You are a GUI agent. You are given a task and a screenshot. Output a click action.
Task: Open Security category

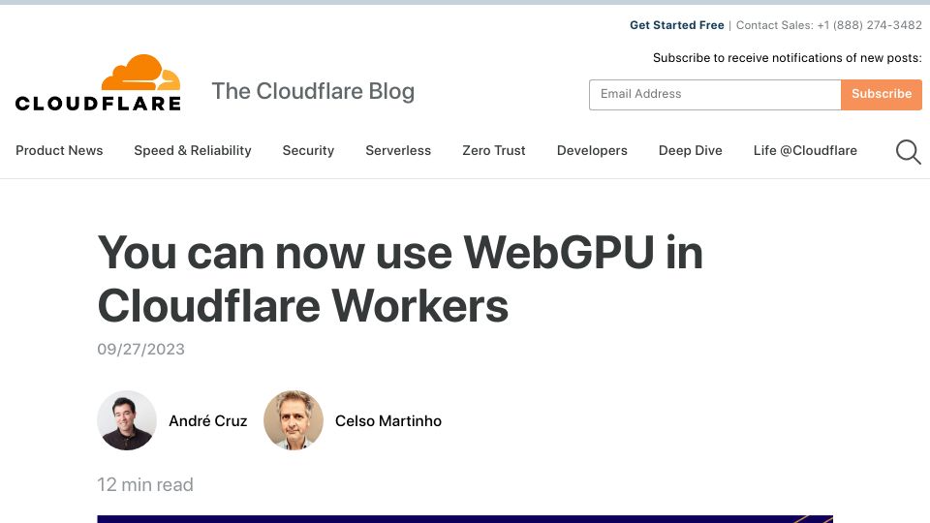tap(308, 151)
